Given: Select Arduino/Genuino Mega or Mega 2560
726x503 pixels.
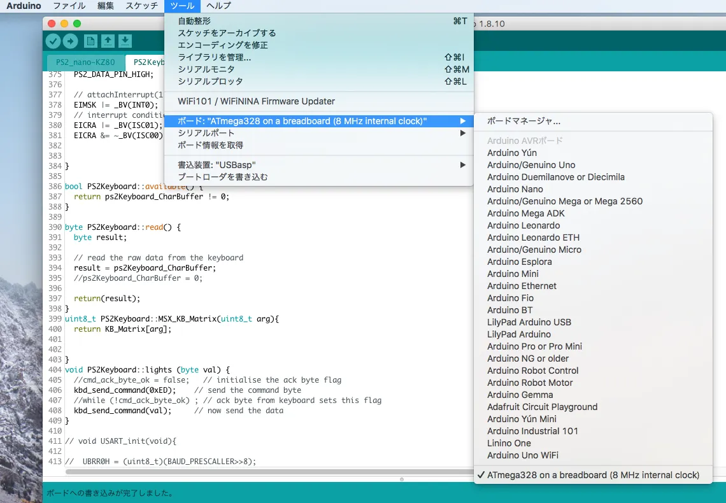Looking at the screenshot, I should (593, 201).
